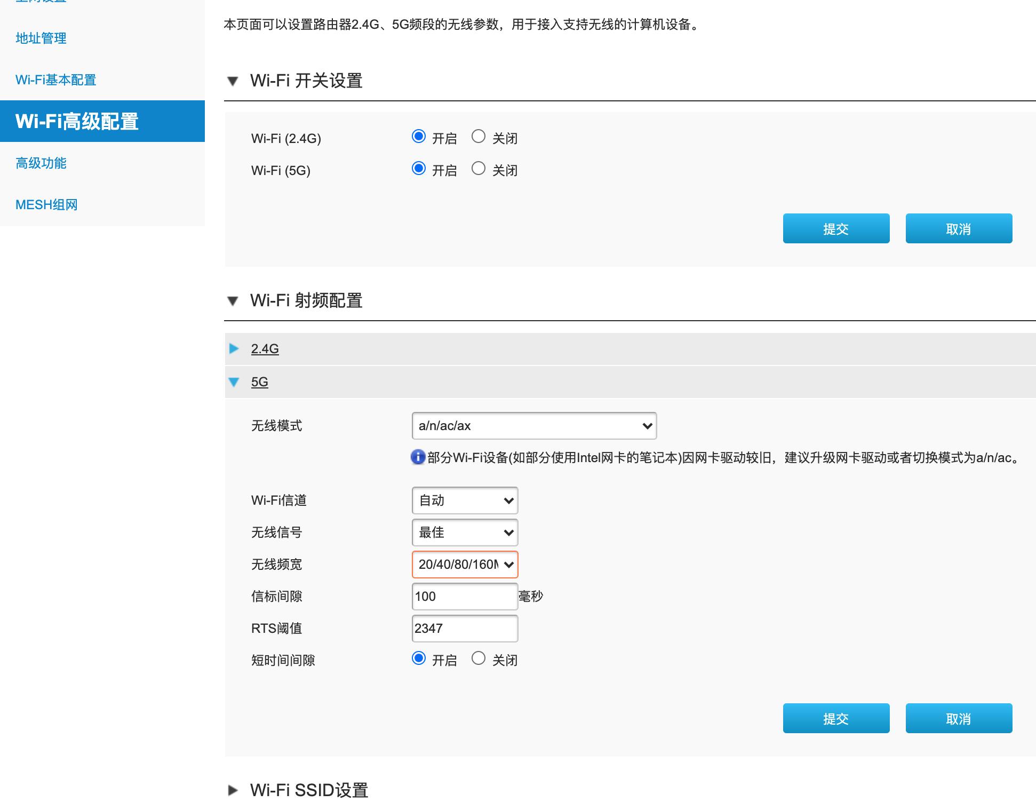Image resolution: width=1036 pixels, height=810 pixels.
Task: Open MESH组网 settings page
Action: point(46,204)
